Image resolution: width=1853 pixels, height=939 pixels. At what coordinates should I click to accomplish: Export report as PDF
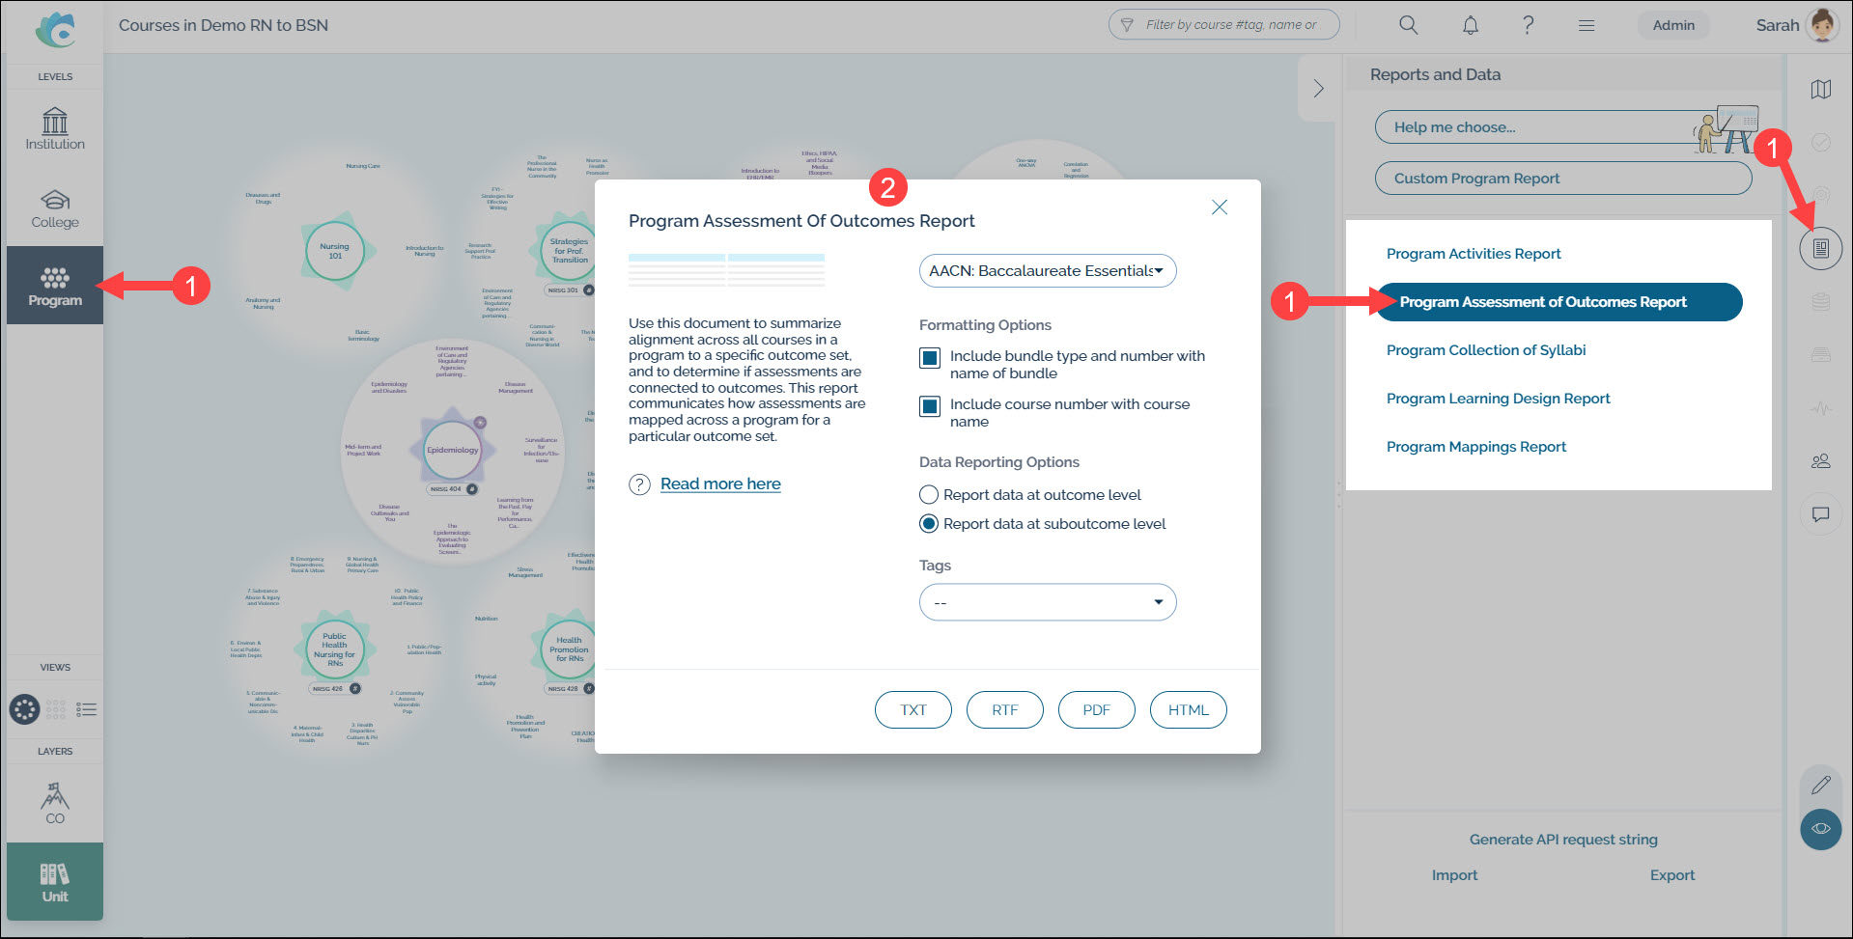coord(1096,710)
